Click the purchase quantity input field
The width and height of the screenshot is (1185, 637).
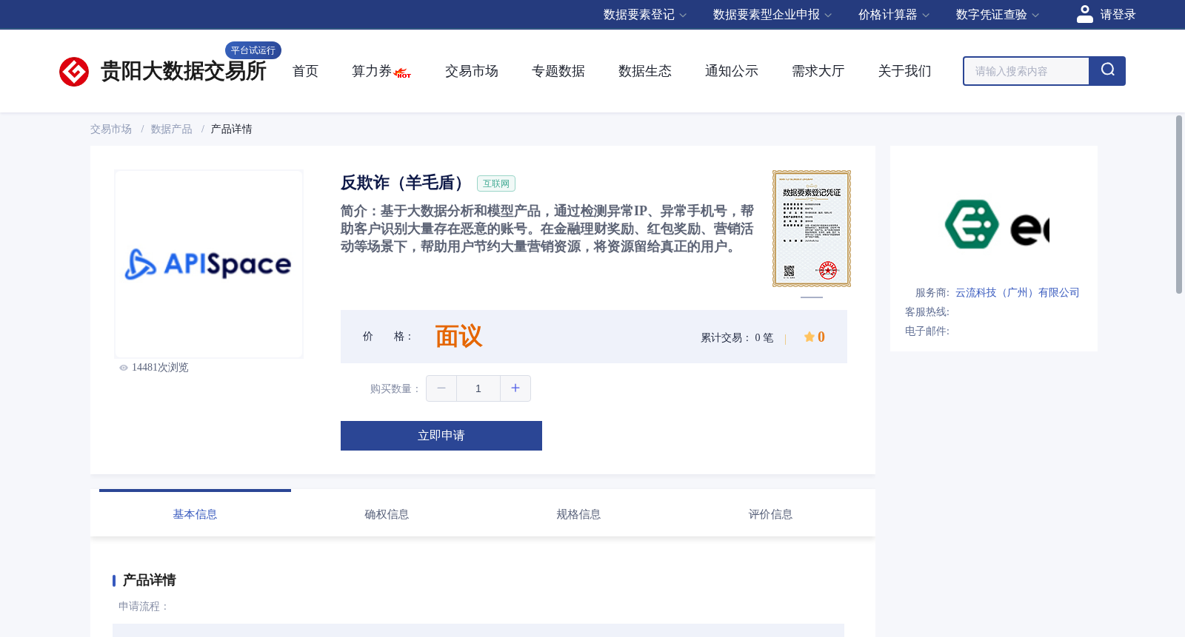point(478,388)
